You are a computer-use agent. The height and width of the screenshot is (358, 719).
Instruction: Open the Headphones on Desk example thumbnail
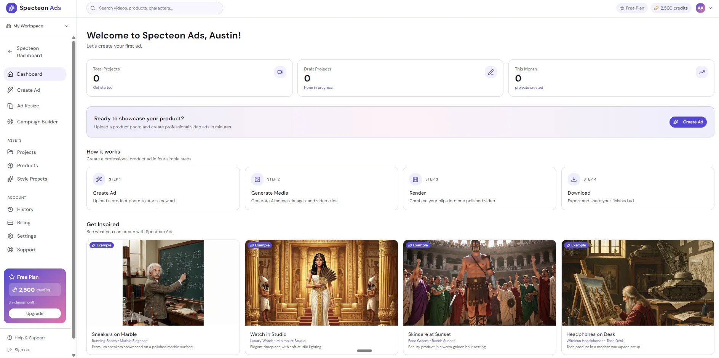click(638, 283)
